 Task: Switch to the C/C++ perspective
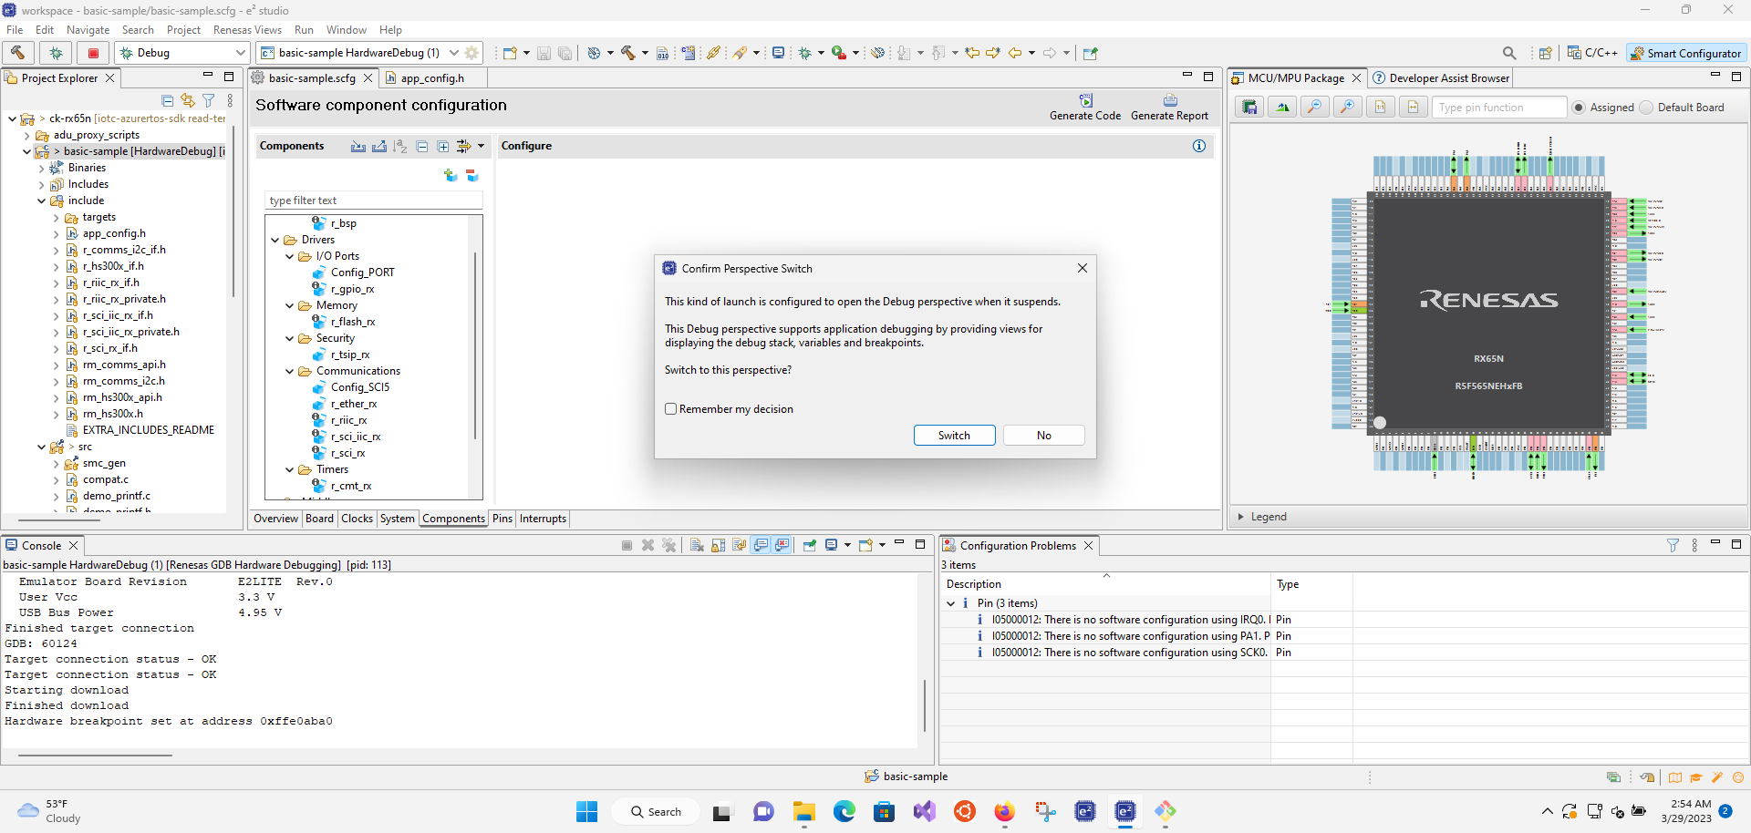coord(1592,53)
